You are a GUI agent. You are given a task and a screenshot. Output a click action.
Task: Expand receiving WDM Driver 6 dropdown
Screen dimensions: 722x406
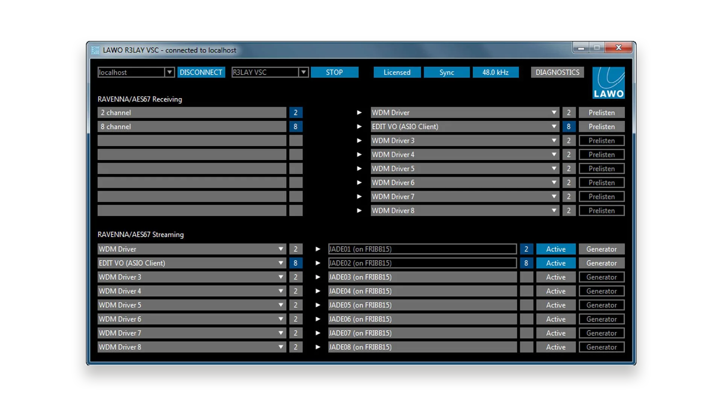click(x=554, y=182)
